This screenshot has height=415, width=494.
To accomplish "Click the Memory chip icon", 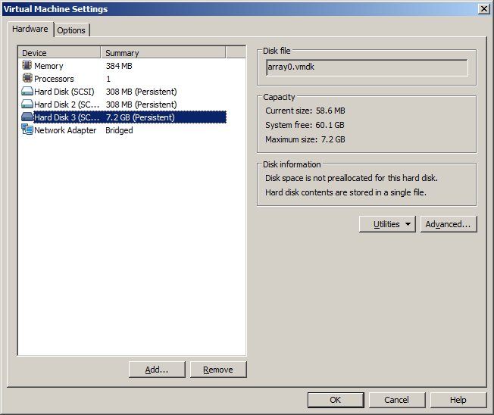I will (x=27, y=66).
